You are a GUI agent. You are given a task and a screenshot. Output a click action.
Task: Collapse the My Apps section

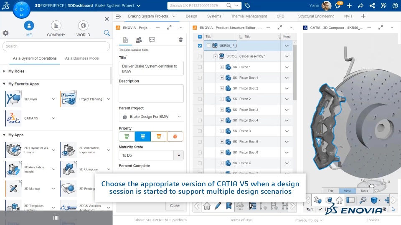coord(4,135)
